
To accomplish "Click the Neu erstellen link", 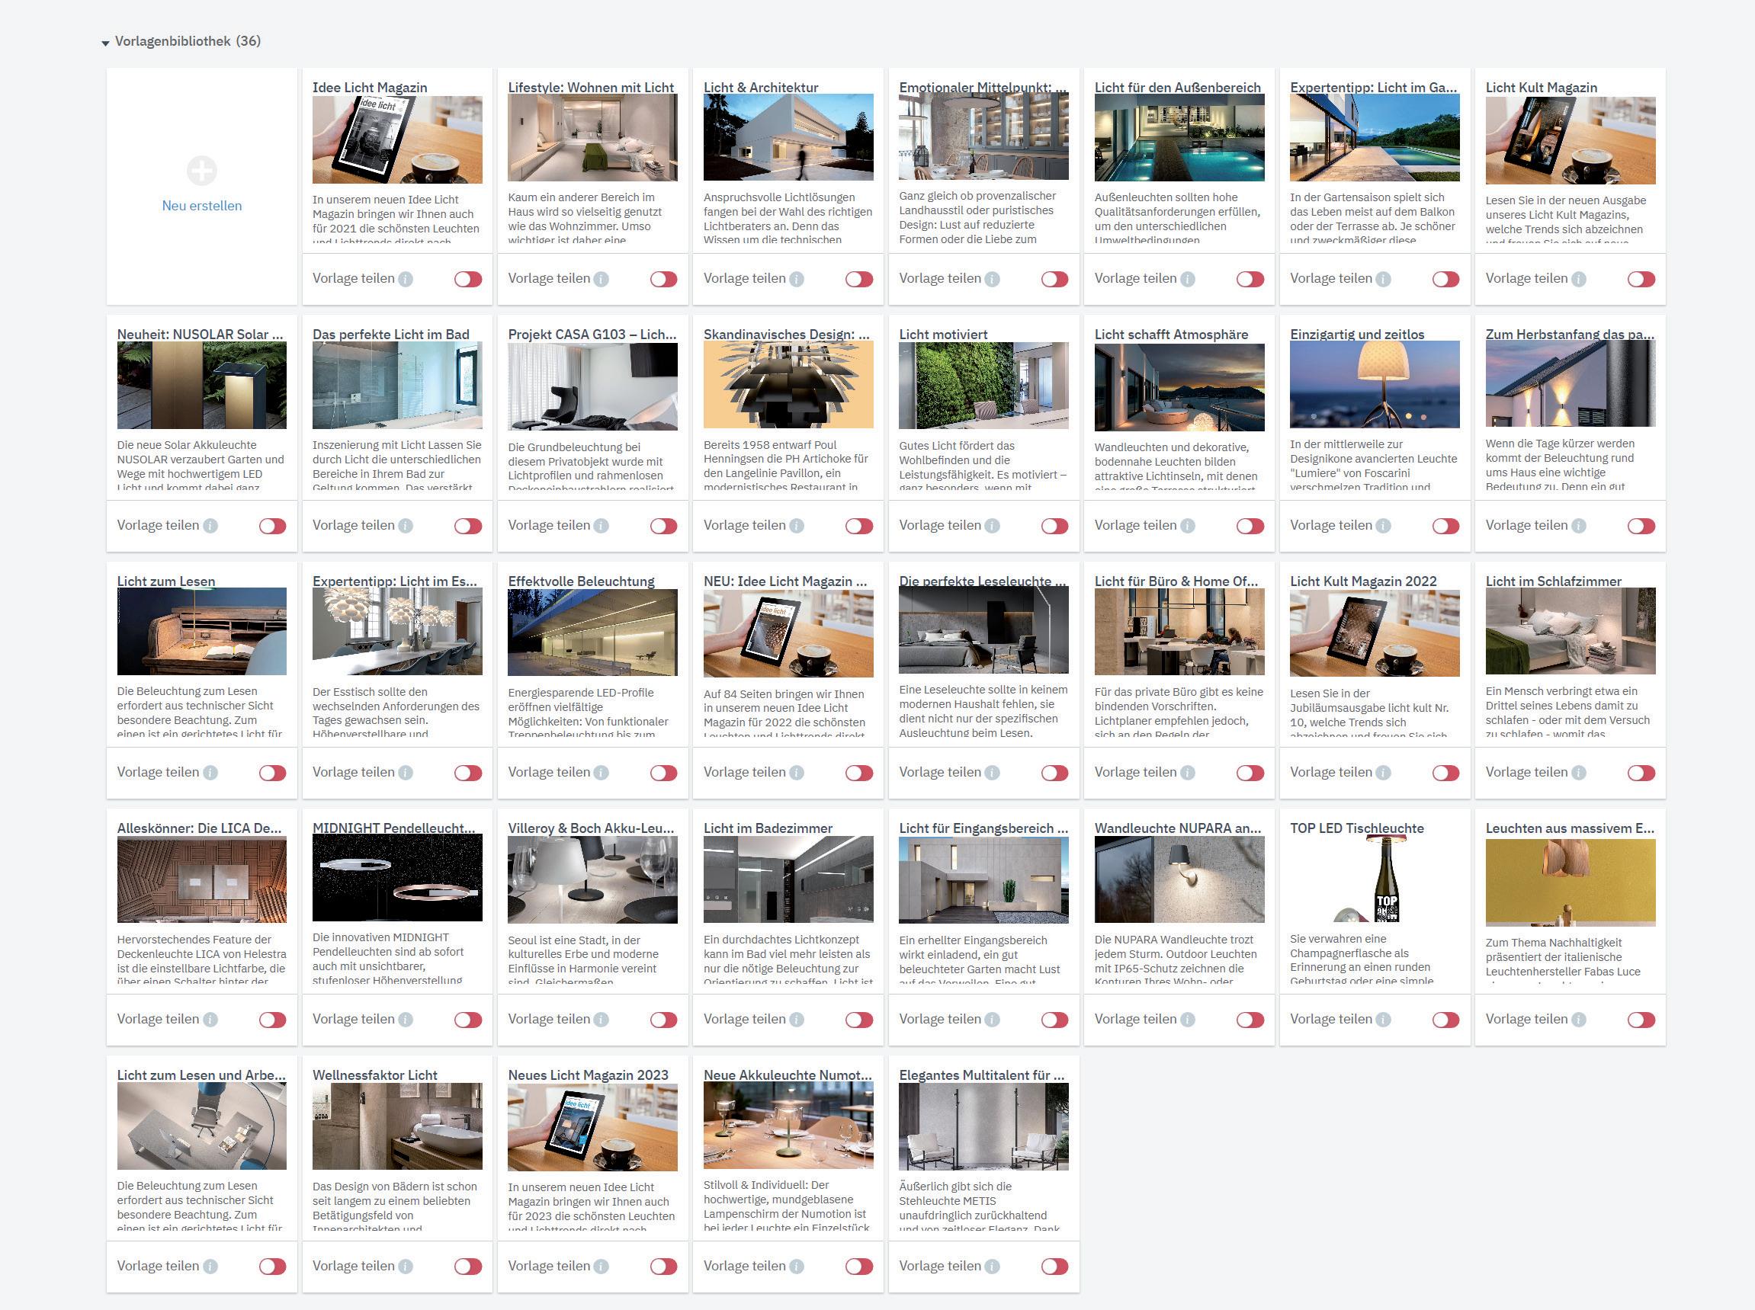I will coord(201,206).
